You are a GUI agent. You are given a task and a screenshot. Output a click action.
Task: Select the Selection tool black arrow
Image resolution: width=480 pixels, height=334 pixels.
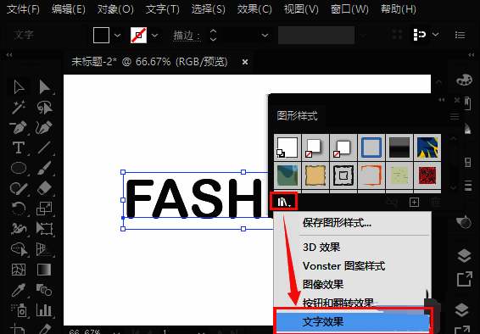click(x=19, y=87)
